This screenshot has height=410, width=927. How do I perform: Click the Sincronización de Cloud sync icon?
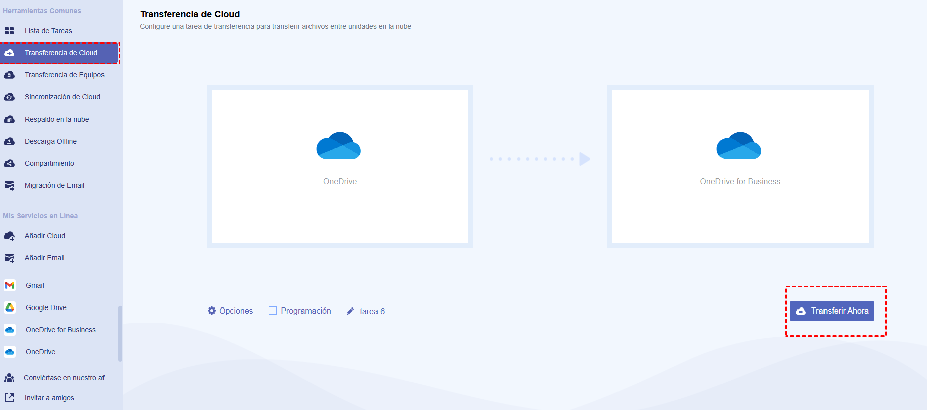pyautogui.click(x=9, y=97)
